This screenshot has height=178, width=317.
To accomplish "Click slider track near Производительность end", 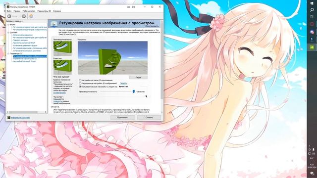I will click(x=102, y=91).
